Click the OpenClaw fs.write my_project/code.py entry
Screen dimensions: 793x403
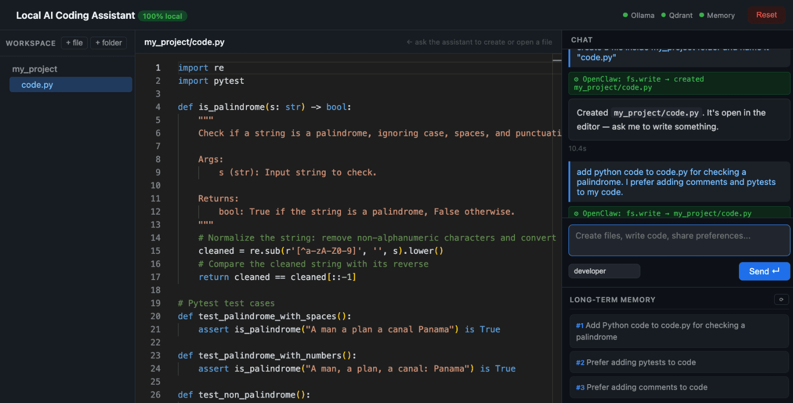pos(679,213)
